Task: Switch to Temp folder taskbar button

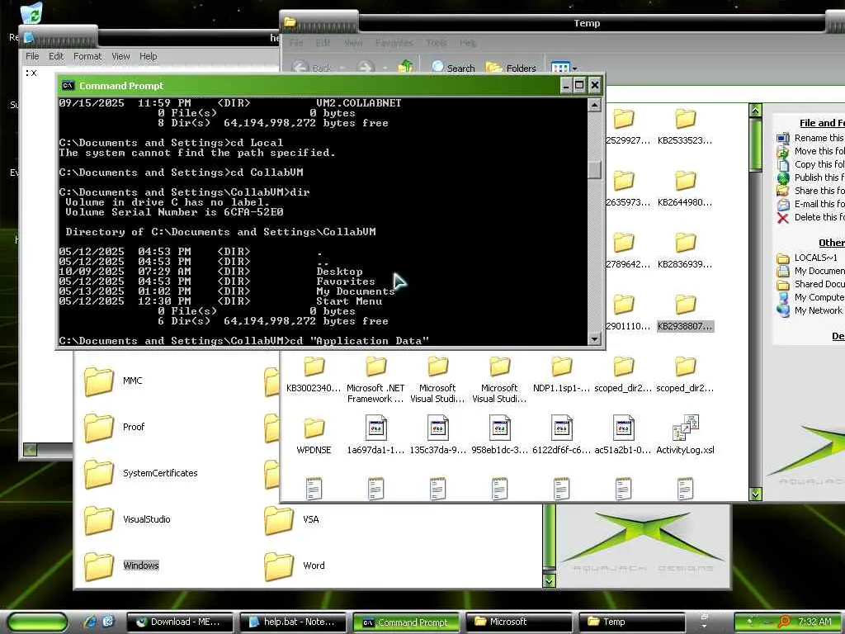Action: (632, 622)
